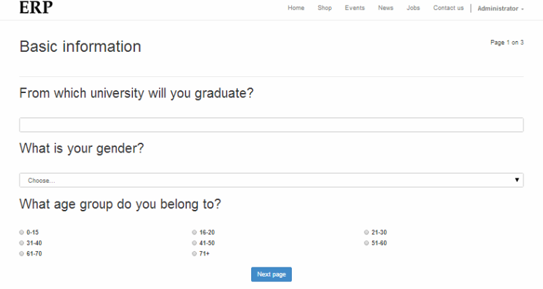Screen dimensions: 543x289
Task: Click the ERP logo
Action: [x=36, y=7]
